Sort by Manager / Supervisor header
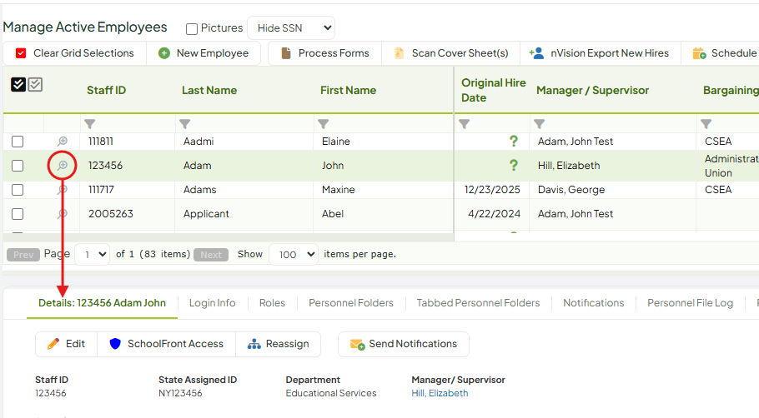The height and width of the screenshot is (418, 759). [592, 91]
